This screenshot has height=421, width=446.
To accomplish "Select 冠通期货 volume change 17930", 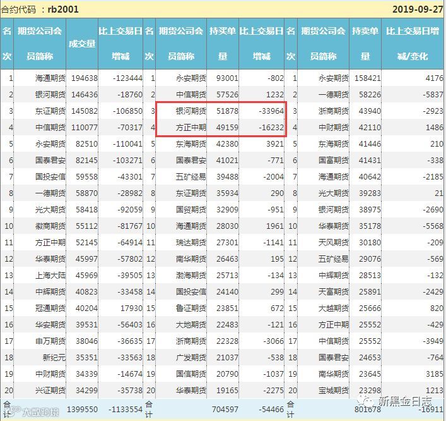I will (x=131, y=308).
